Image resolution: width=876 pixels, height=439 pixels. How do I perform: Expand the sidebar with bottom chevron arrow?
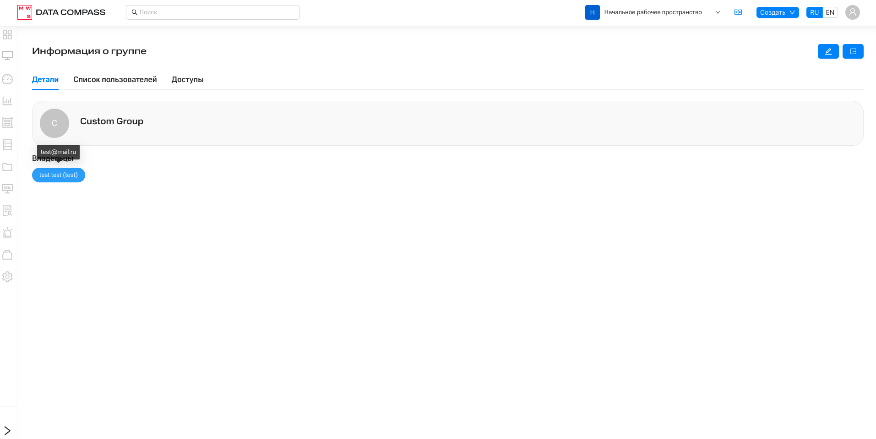7,430
